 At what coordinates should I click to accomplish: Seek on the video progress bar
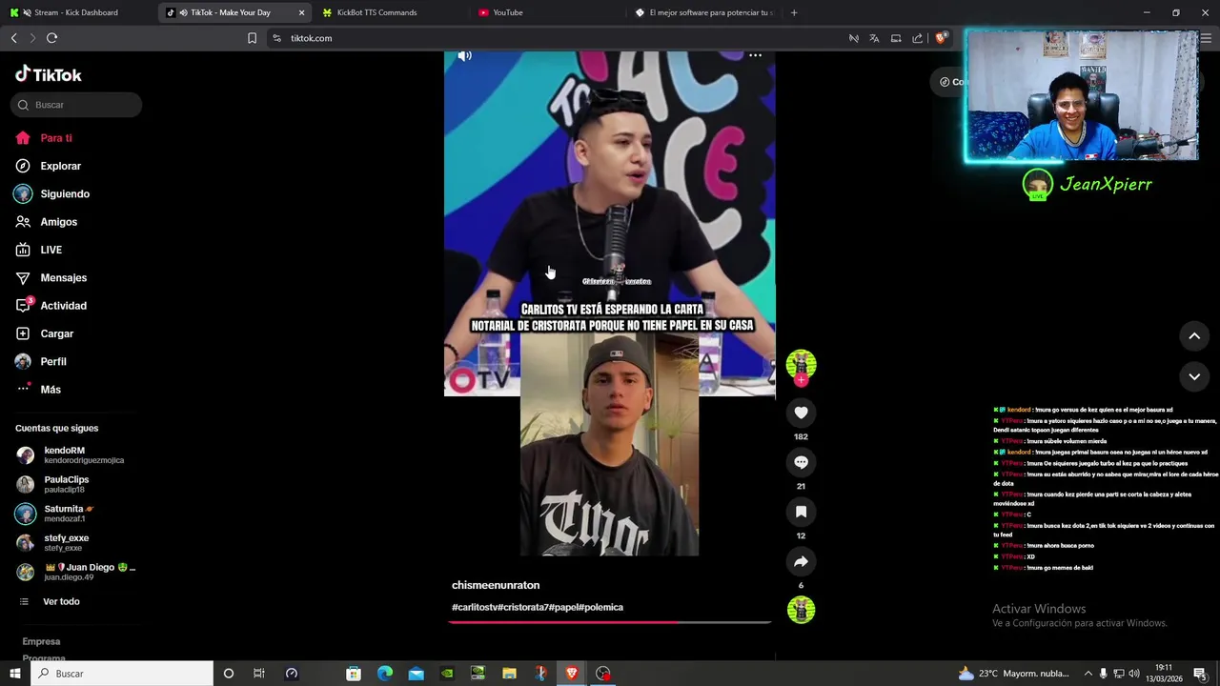610,622
